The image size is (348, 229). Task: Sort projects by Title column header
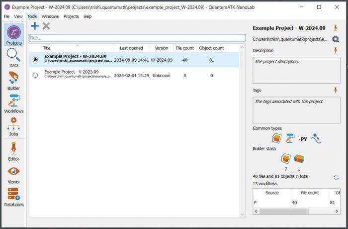pos(77,48)
